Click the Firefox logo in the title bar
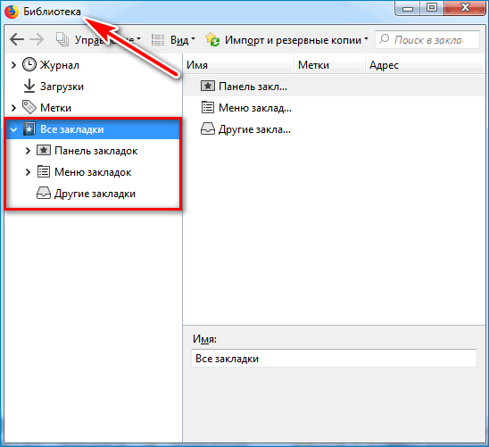This screenshot has height=447, width=489. tap(12, 12)
